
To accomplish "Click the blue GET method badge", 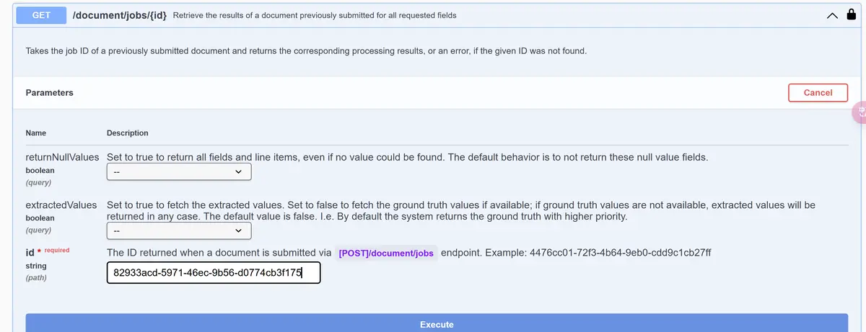I will tap(40, 14).
